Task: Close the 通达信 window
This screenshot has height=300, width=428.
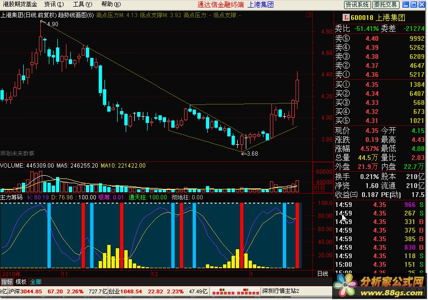Action: [x=422, y=4]
